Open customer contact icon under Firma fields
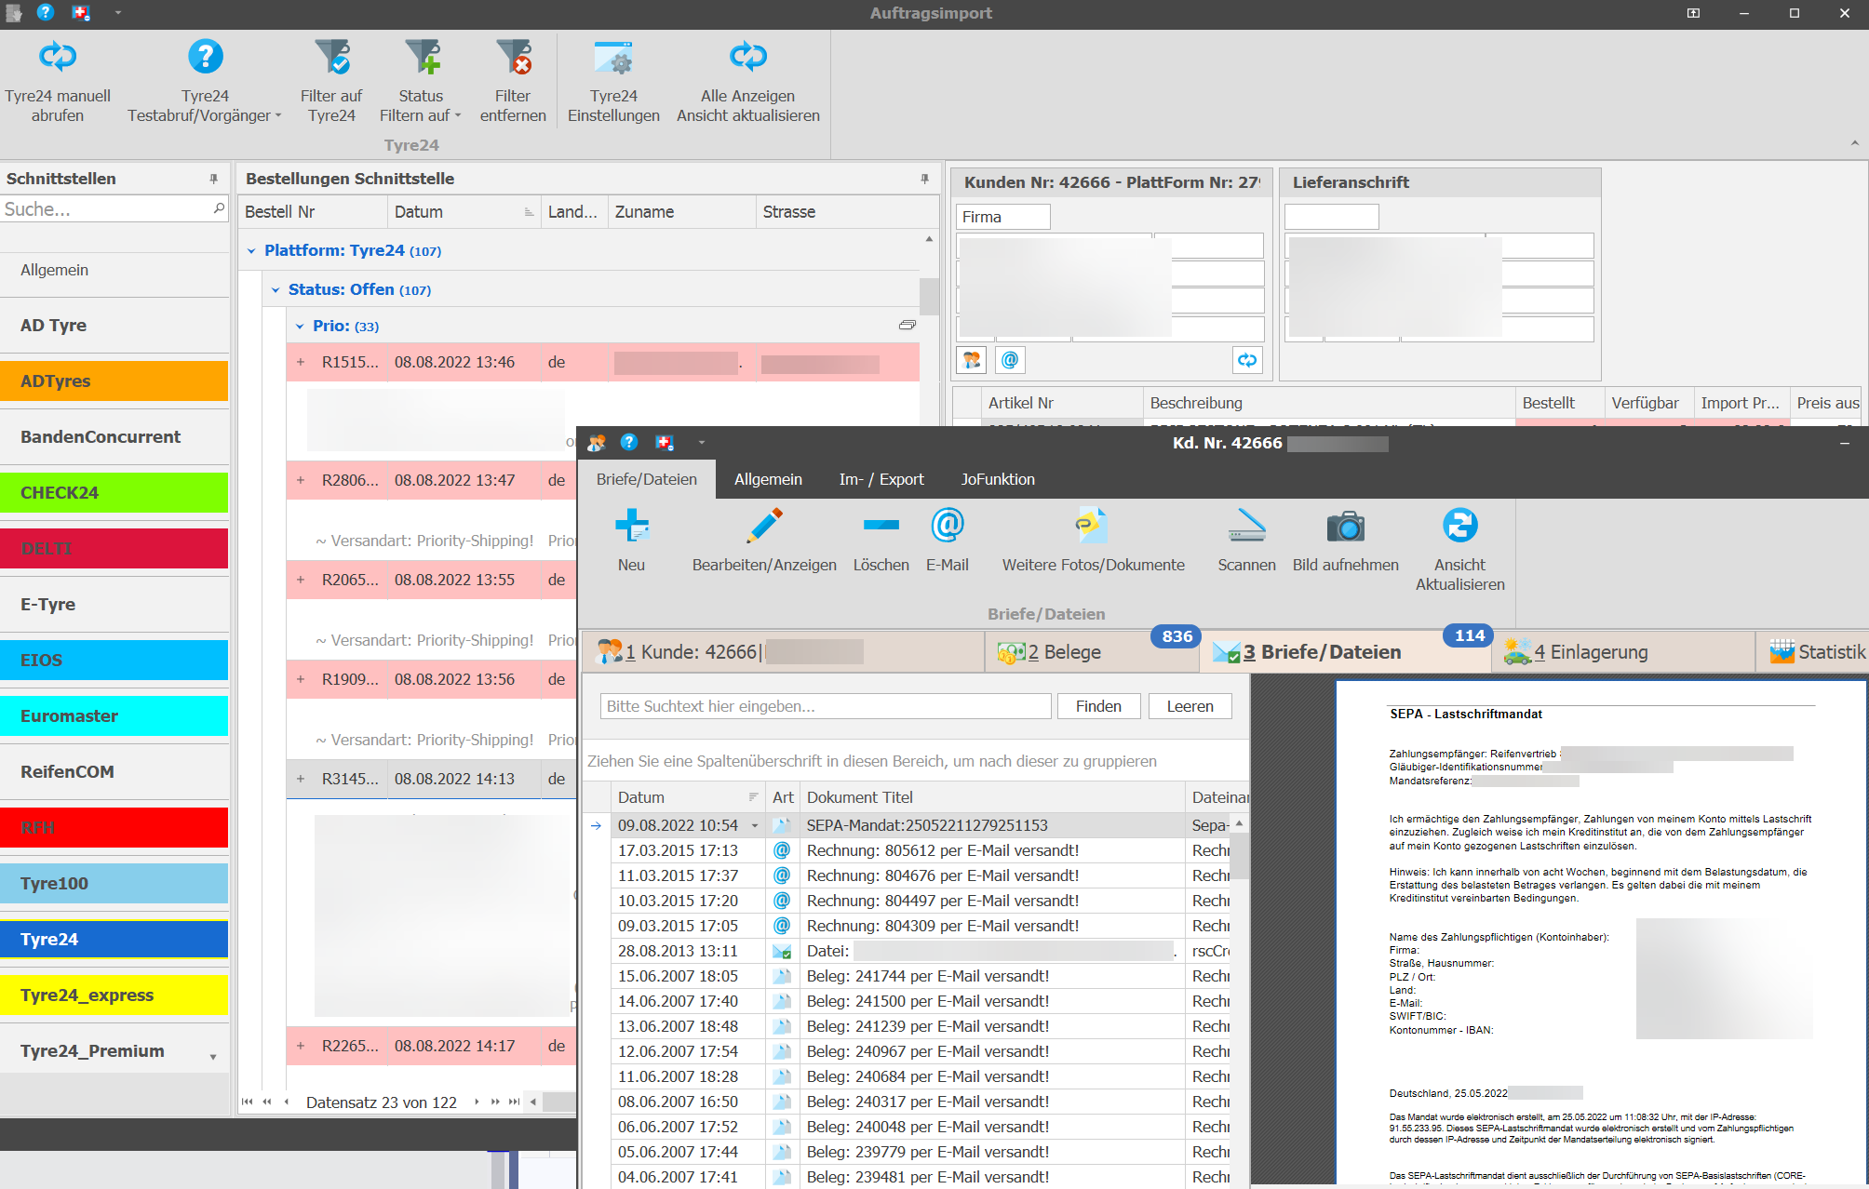1869x1189 pixels. pyautogui.click(x=972, y=360)
